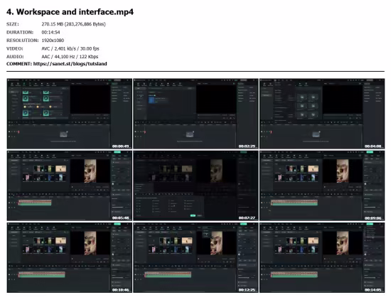Click the title '4. Workspace and interface.mp4'
The width and height of the screenshot is (391, 300).
pos(70,11)
